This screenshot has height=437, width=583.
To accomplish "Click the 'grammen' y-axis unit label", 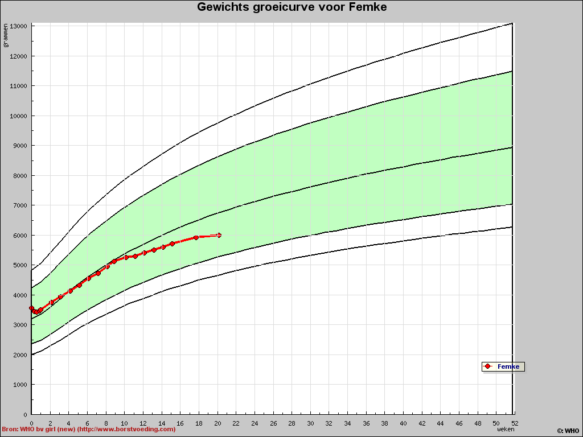I will pyautogui.click(x=6, y=35).
